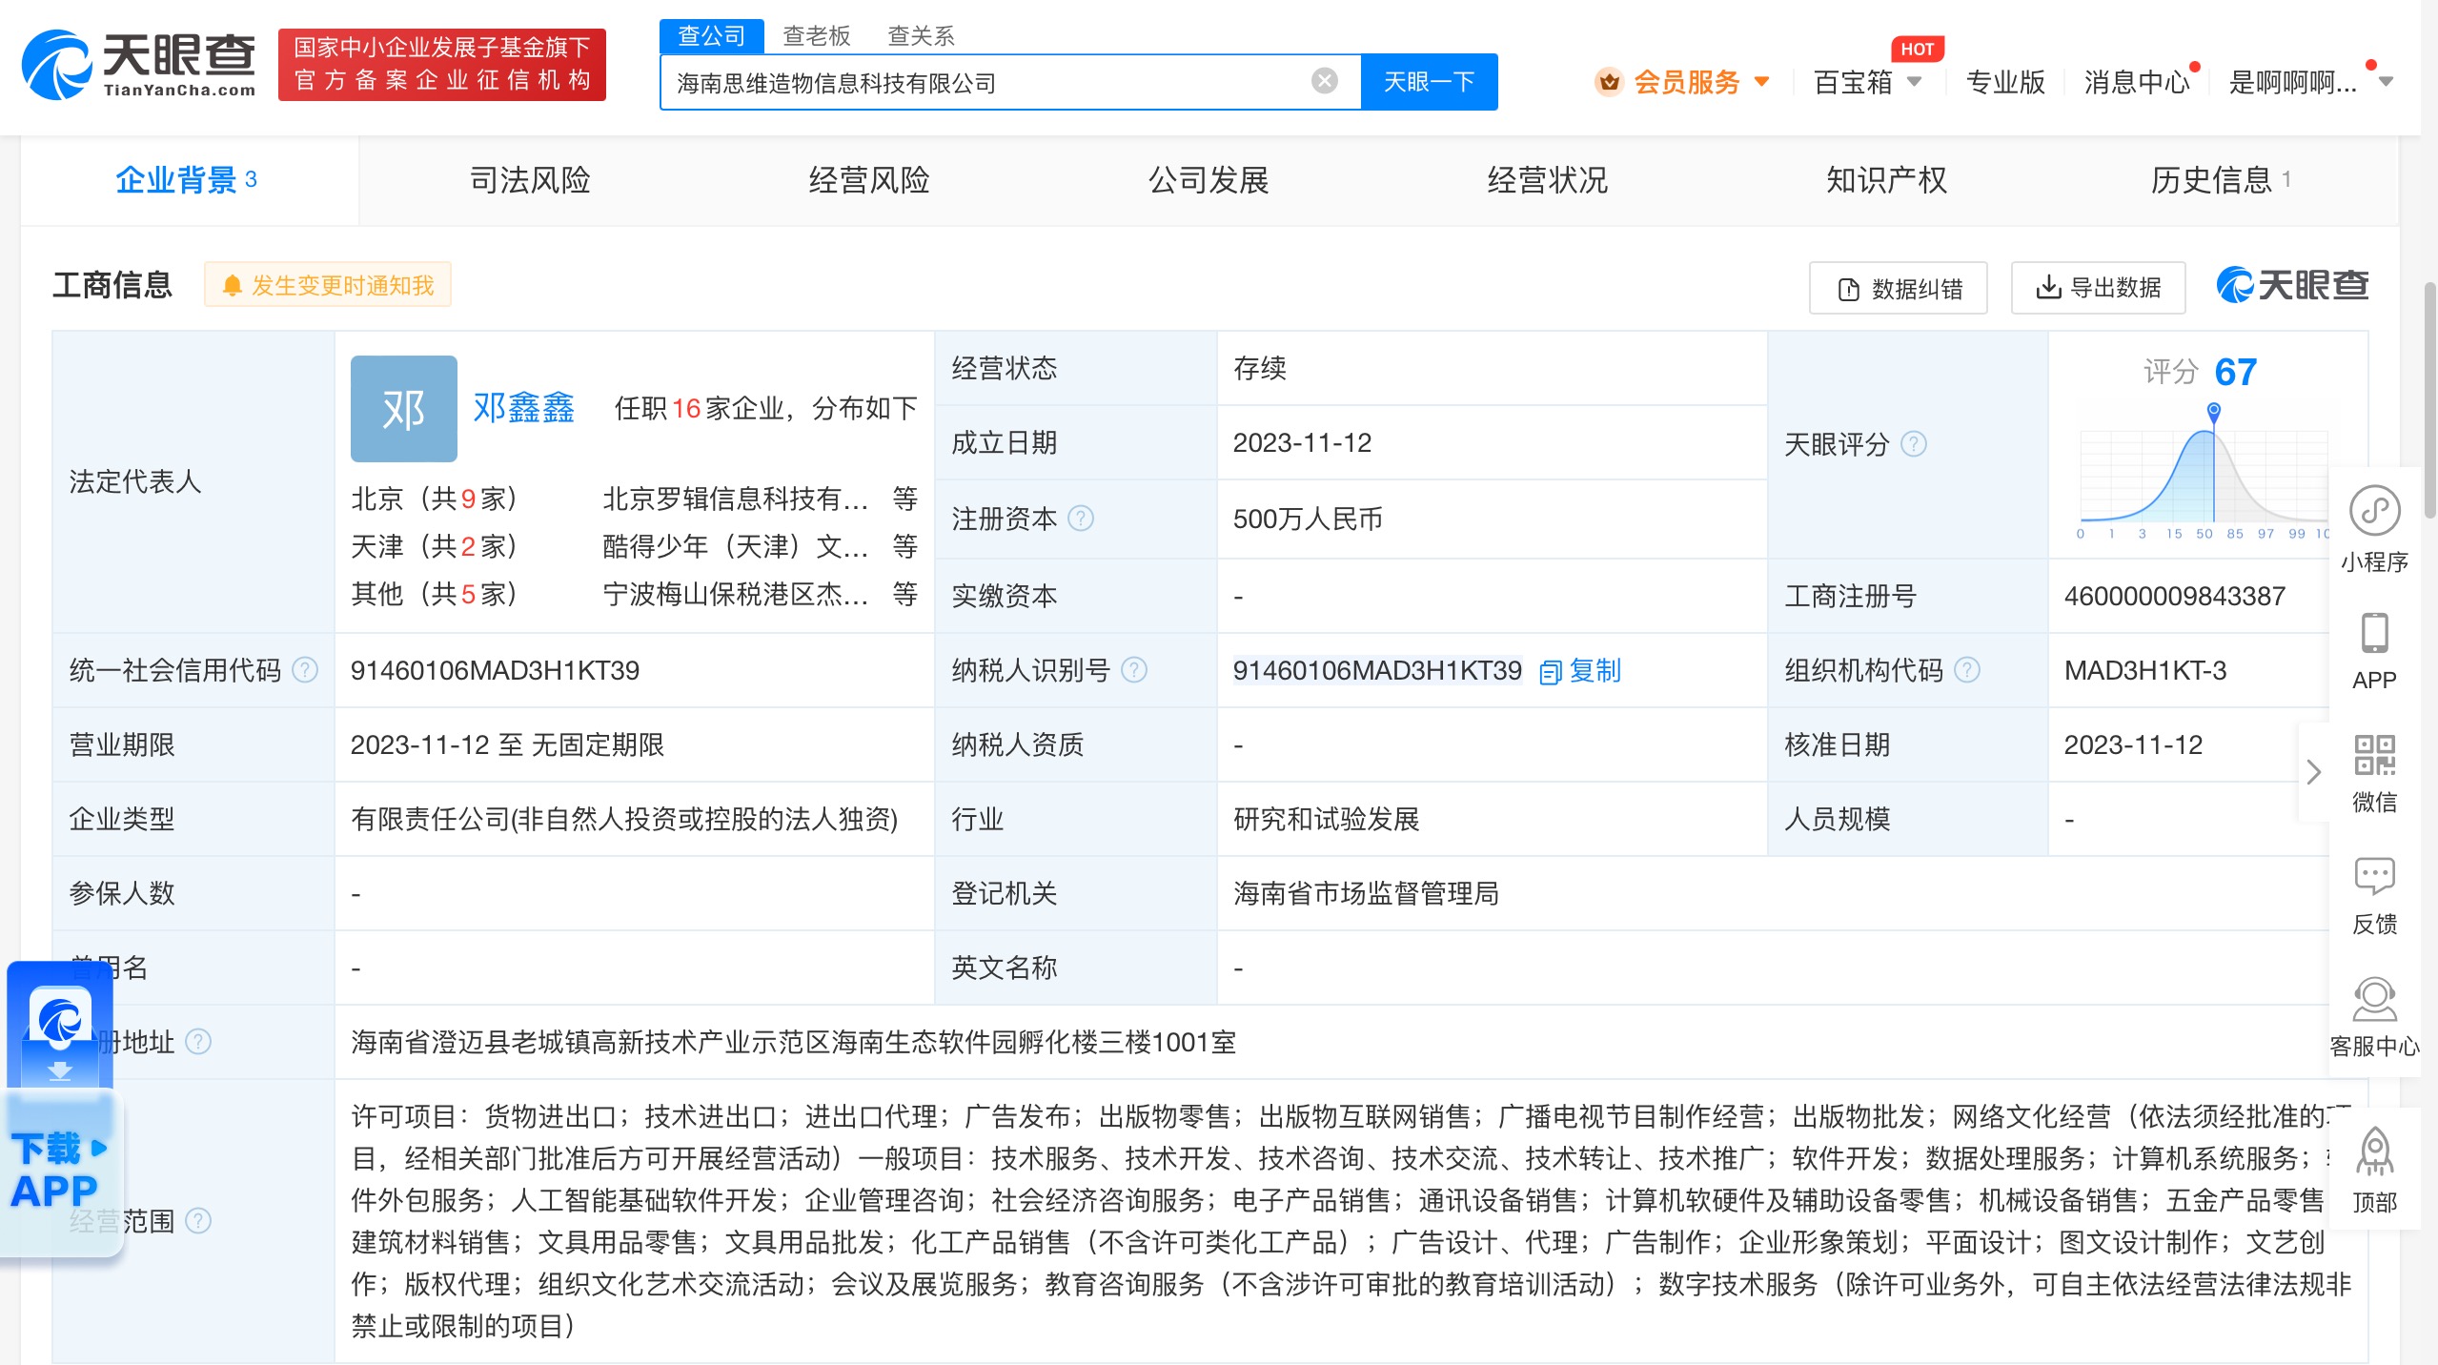Click the APP phone icon in sidebar
The height and width of the screenshot is (1365, 2438).
coord(2373,634)
